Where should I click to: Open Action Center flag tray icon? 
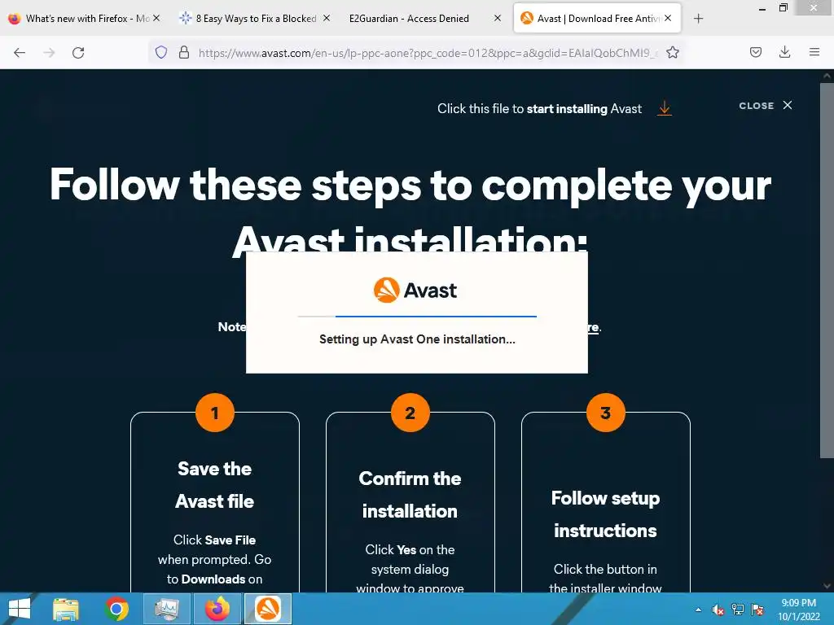pyautogui.click(x=757, y=610)
